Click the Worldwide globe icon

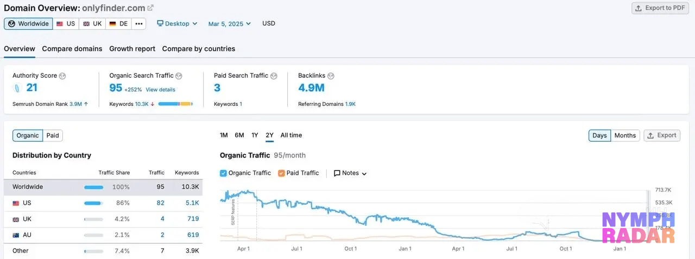(x=11, y=24)
